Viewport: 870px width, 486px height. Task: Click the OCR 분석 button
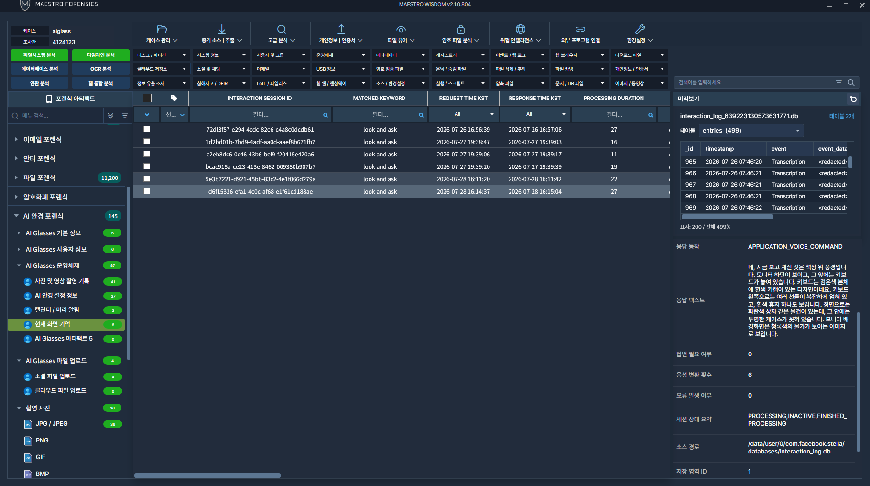point(100,69)
